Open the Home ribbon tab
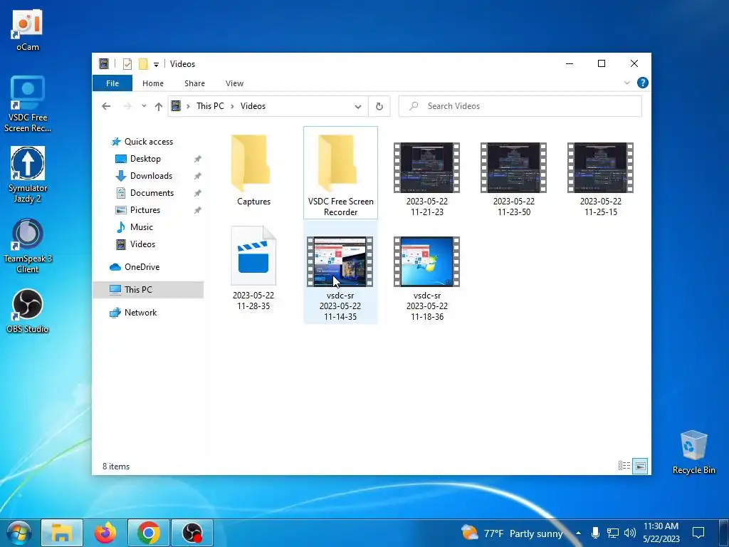Image resolution: width=729 pixels, height=547 pixels. point(153,83)
